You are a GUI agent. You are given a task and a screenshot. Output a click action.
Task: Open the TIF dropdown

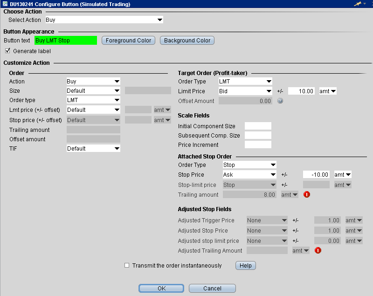click(x=93, y=149)
